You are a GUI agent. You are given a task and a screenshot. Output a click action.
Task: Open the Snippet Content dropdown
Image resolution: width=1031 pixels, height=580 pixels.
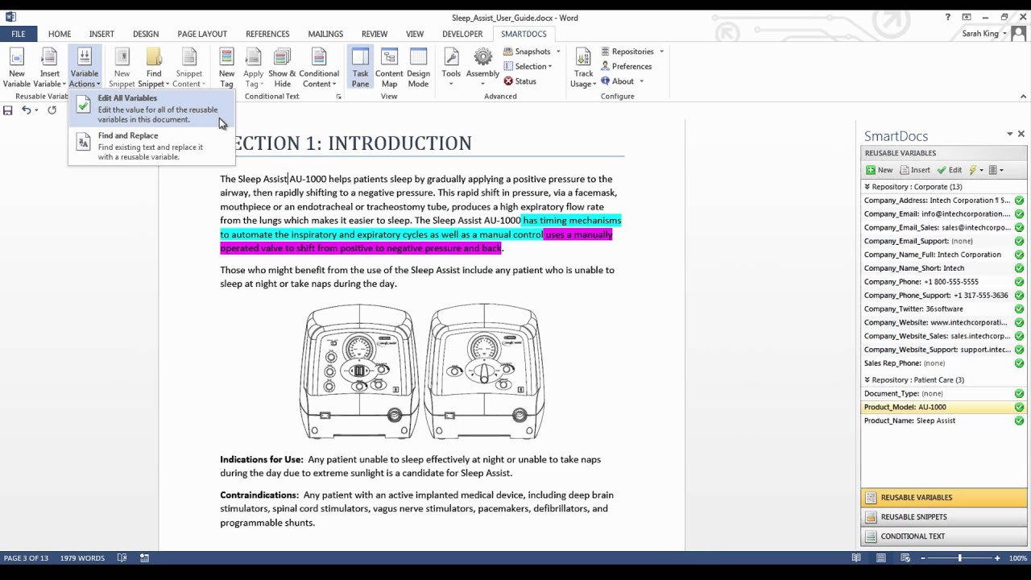pos(188,68)
